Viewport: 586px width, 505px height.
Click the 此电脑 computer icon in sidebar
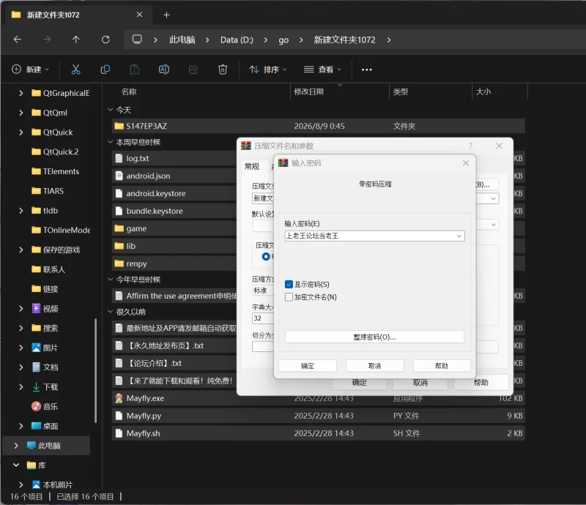31,445
